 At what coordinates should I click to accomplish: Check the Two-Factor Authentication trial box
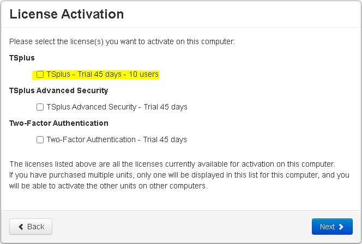[x=40, y=140]
